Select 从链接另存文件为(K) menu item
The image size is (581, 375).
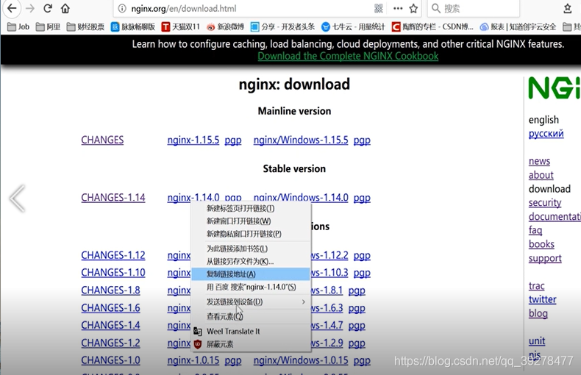point(251,262)
